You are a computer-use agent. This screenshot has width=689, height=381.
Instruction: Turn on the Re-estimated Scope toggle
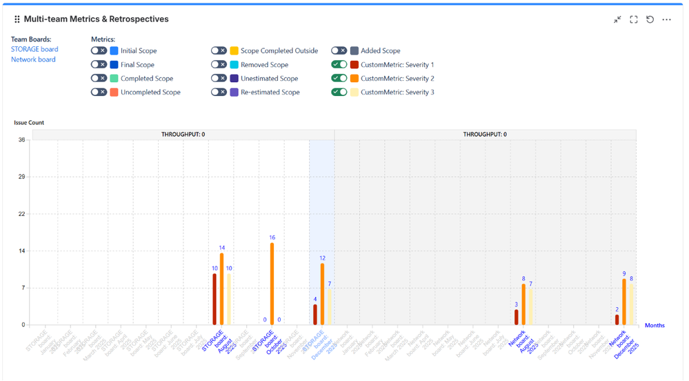219,92
